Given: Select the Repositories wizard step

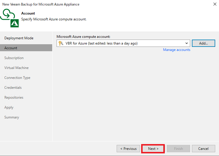Looking at the screenshot, I should (x=14, y=97).
